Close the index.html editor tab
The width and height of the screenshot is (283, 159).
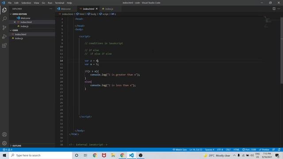pos(97,9)
